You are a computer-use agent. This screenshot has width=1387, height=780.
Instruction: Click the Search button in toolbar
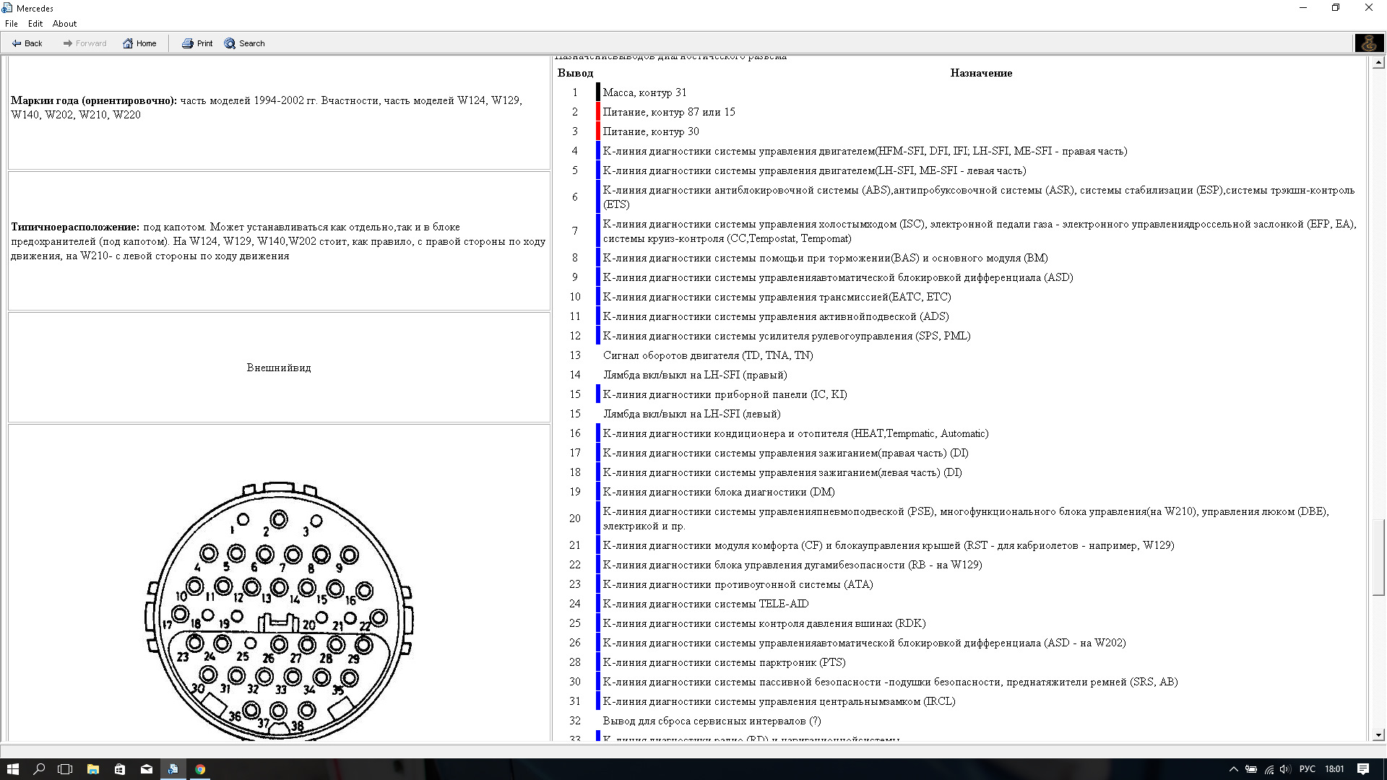coord(245,43)
